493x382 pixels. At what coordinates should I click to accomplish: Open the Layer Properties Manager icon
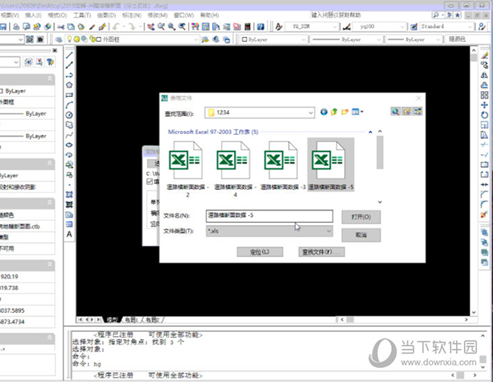click(x=58, y=39)
